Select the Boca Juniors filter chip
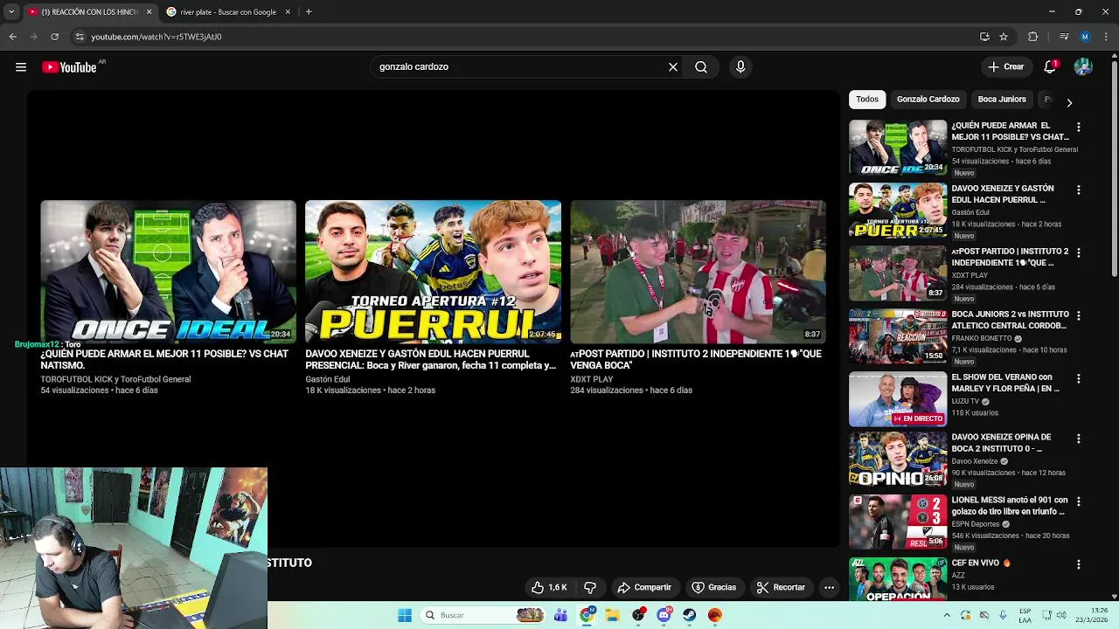Screen dimensions: 1119x629 (1002, 100)
